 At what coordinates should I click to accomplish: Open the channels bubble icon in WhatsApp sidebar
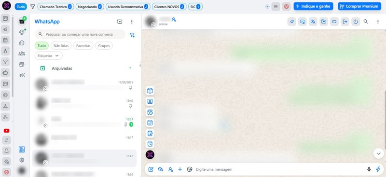(22, 43)
